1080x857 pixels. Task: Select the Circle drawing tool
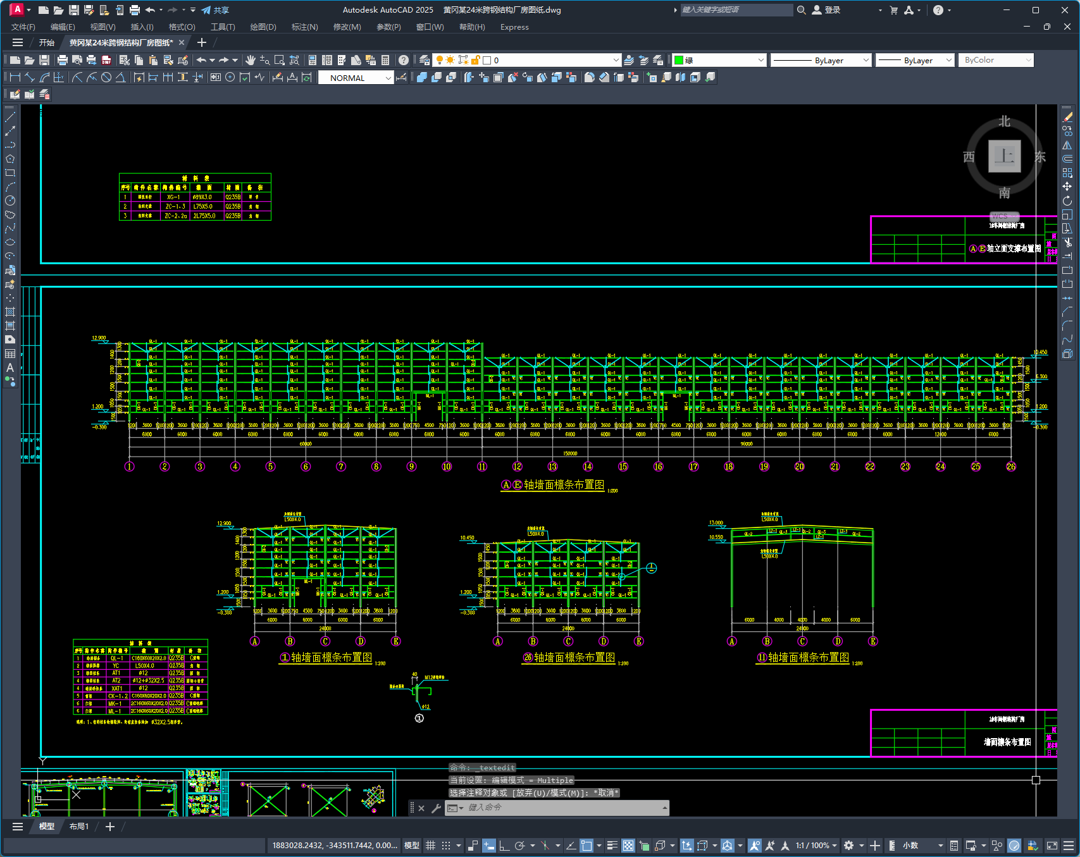[10, 200]
